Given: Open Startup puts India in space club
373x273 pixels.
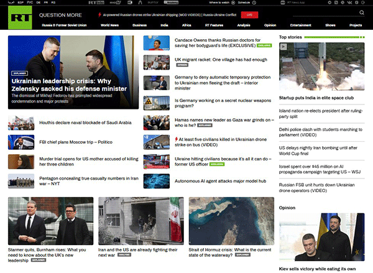Looking at the screenshot, I should [x=316, y=98].
